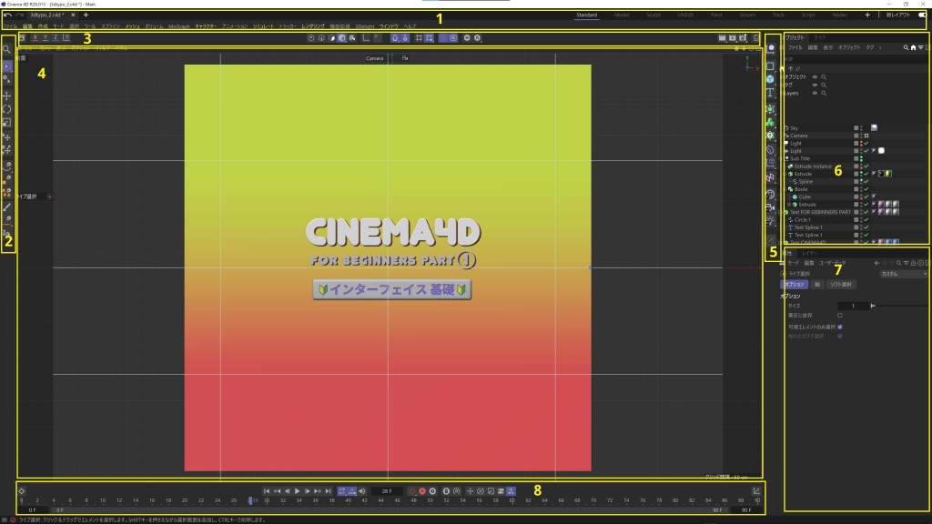Open the ウインドウ menu
The width and height of the screenshot is (932, 524).
(x=389, y=26)
